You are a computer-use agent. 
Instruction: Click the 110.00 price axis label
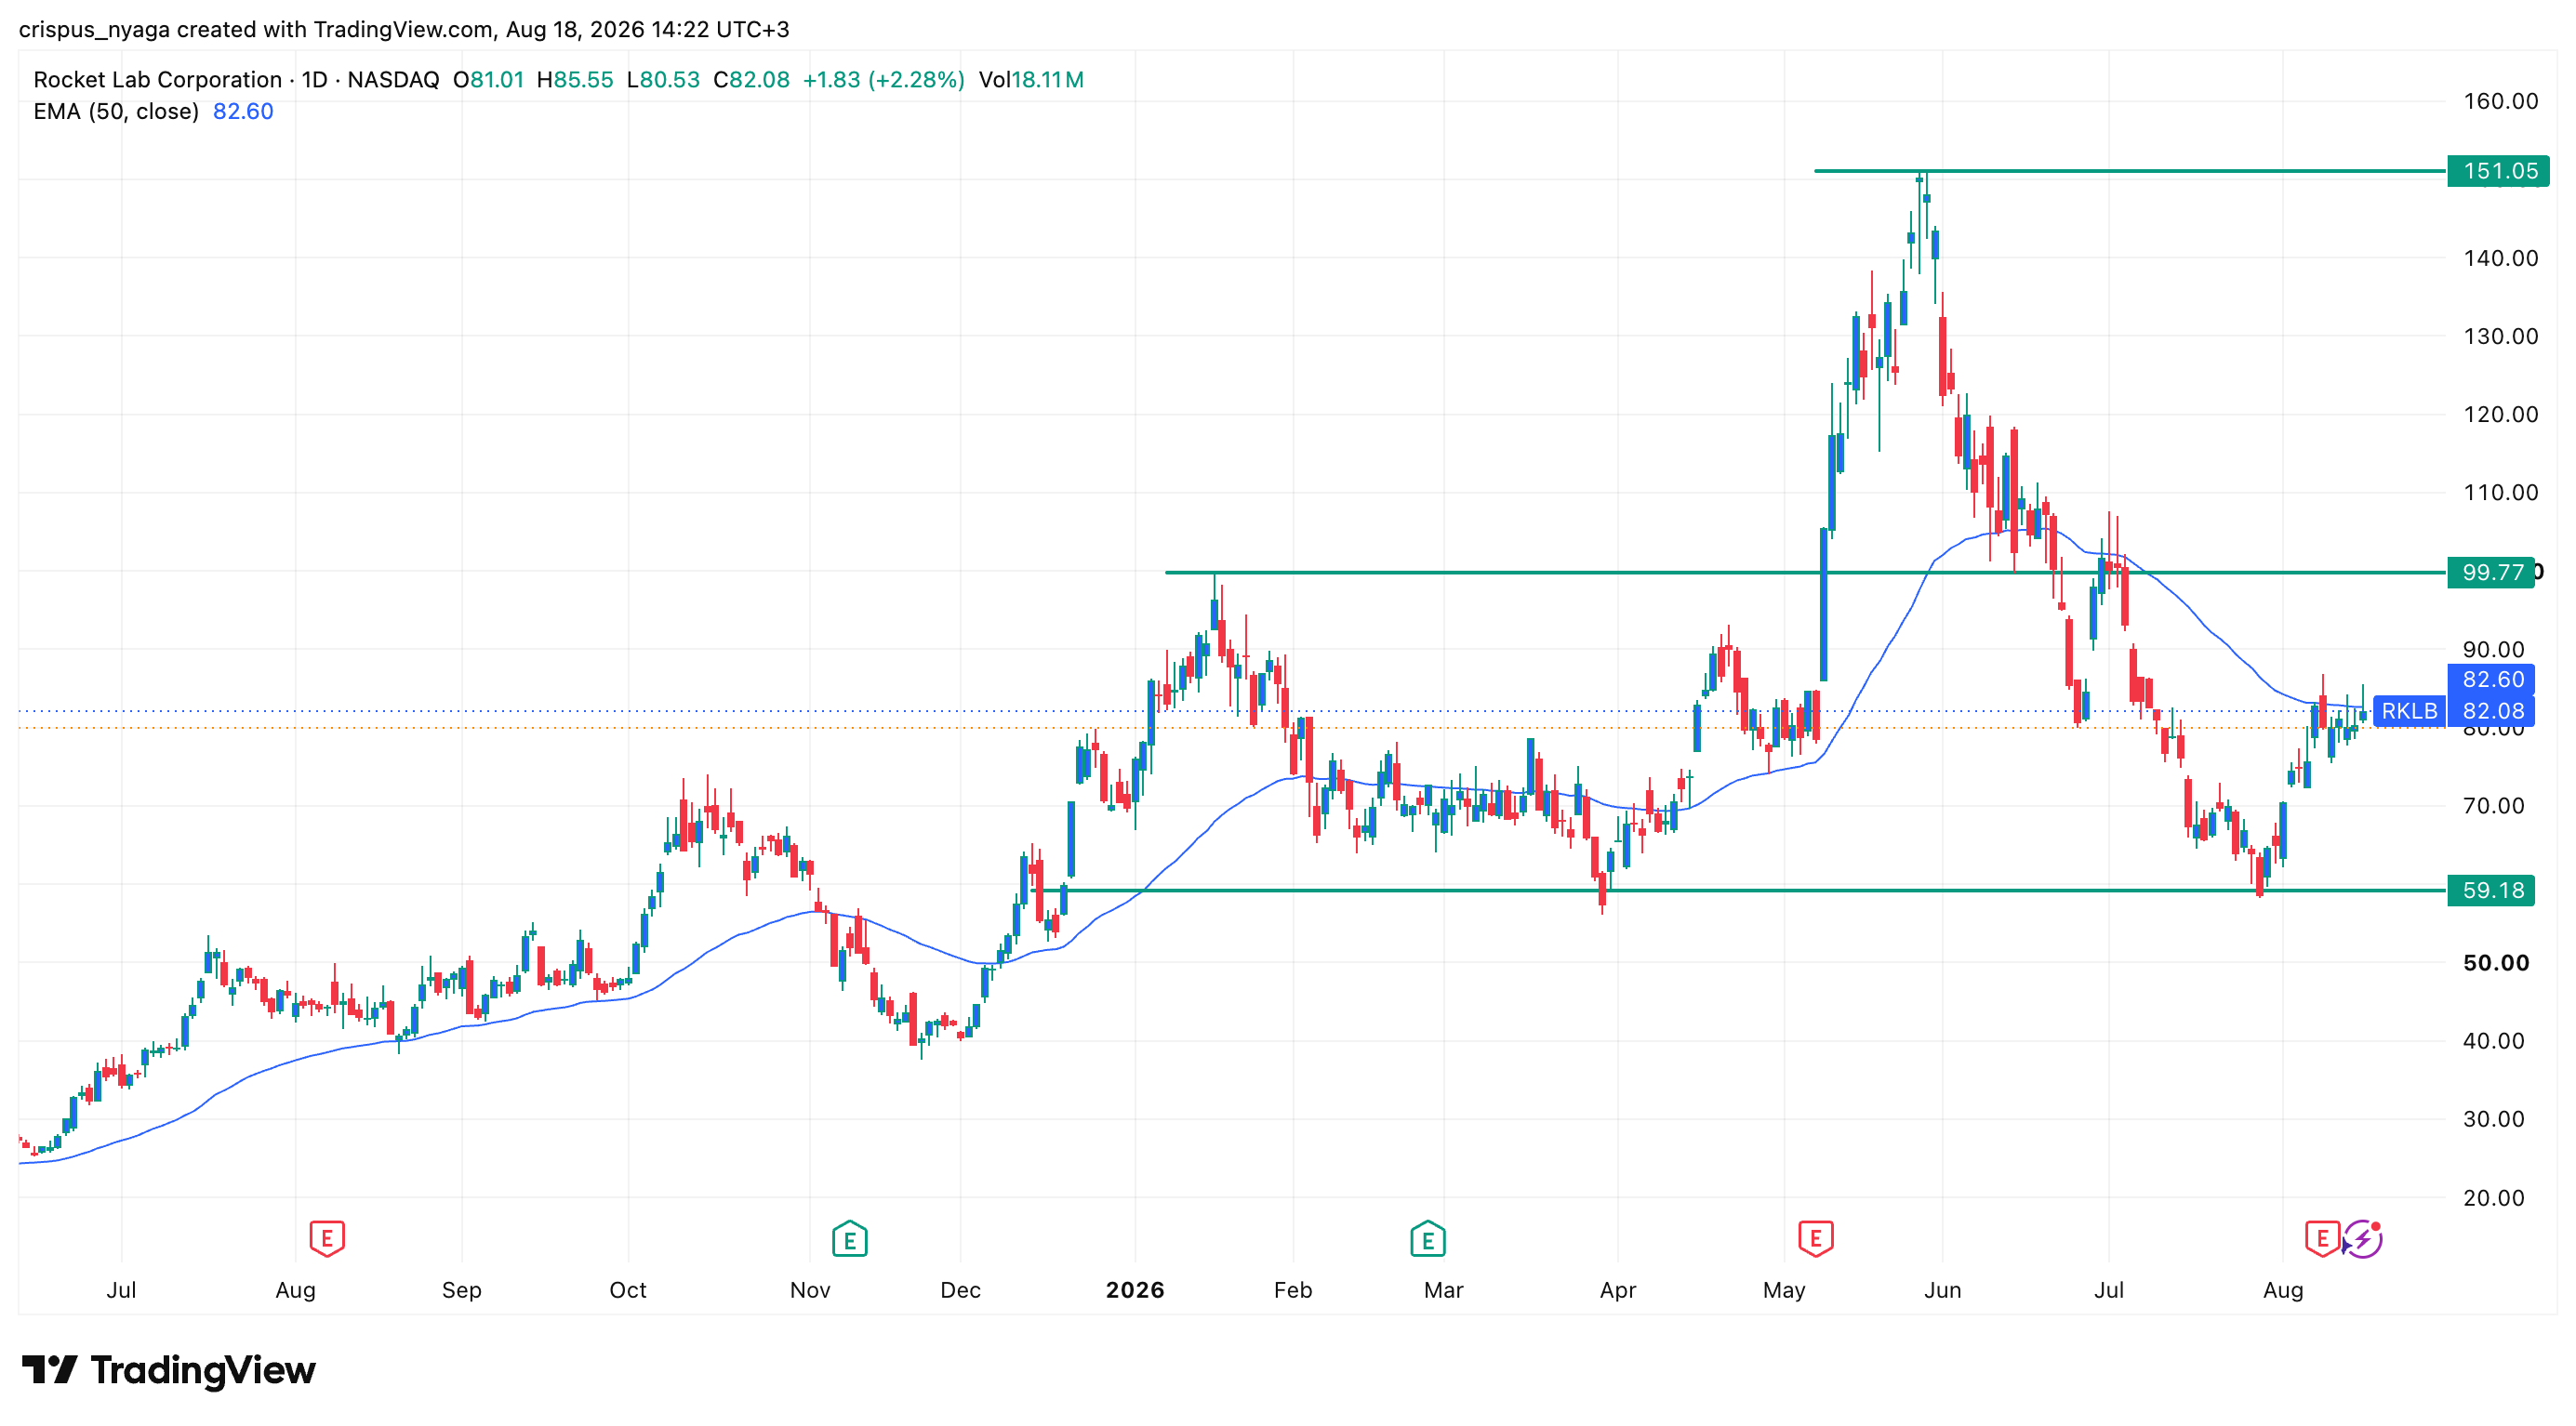coord(2500,492)
